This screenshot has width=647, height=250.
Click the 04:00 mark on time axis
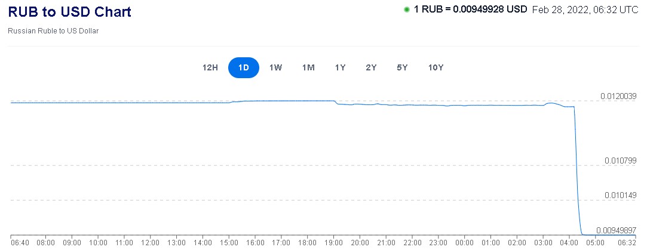click(x=569, y=243)
